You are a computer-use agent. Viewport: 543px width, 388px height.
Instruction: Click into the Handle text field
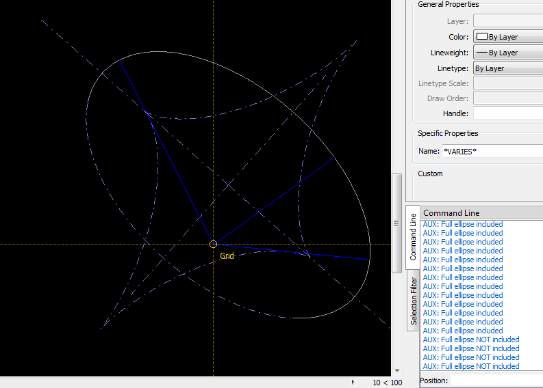tap(507, 113)
